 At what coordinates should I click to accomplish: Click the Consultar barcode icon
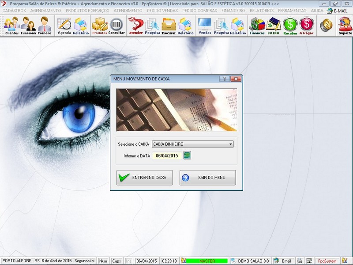[116, 26]
